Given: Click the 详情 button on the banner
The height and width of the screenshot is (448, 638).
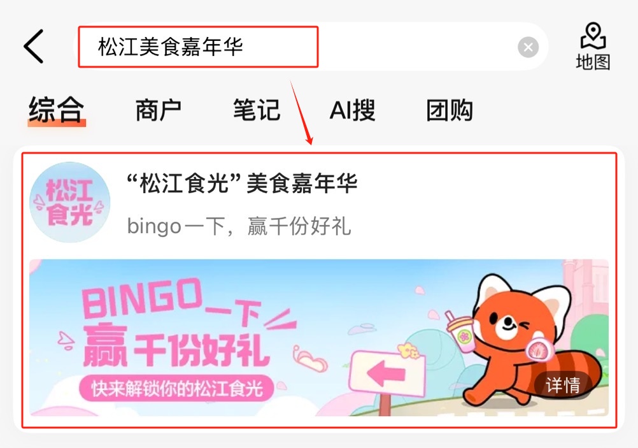Looking at the screenshot, I should 563,385.
